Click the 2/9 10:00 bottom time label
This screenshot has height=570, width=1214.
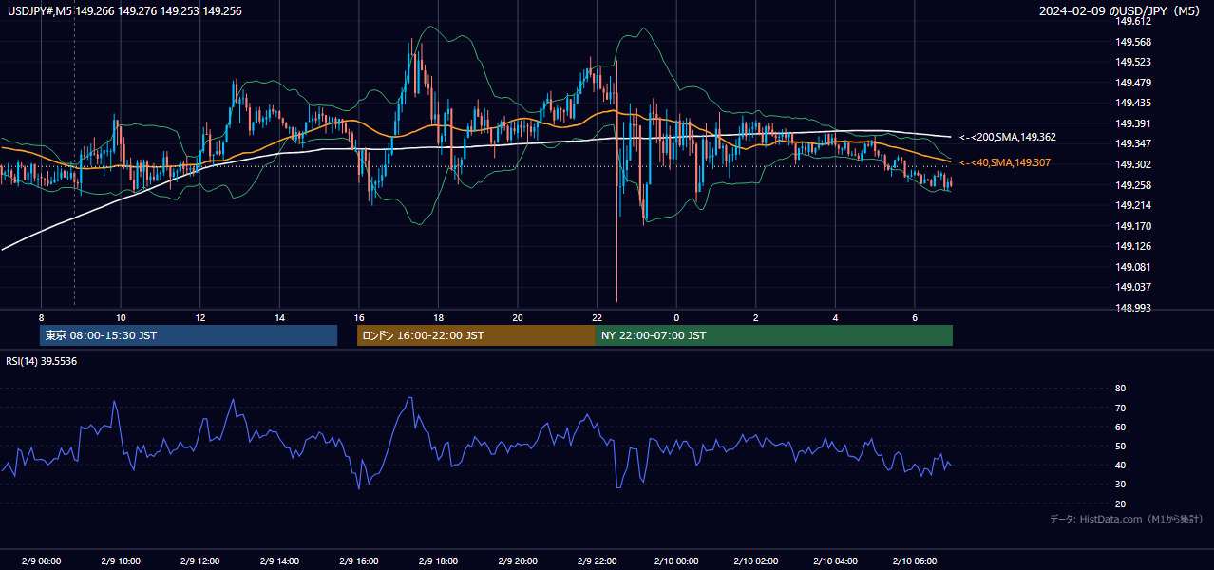[121, 560]
